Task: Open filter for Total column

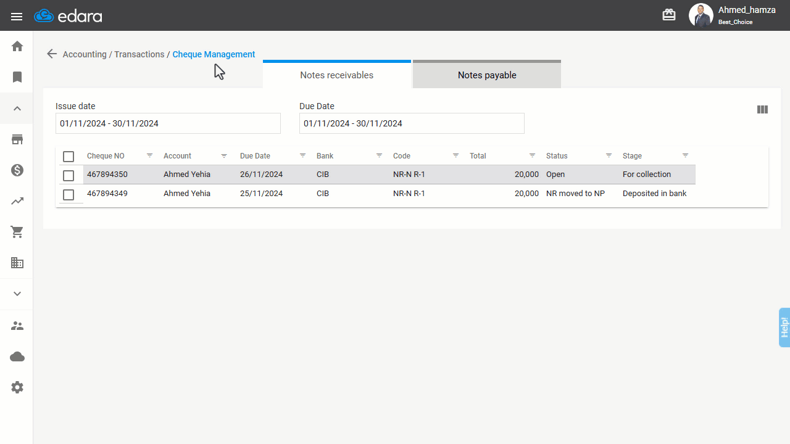Action: click(x=532, y=155)
